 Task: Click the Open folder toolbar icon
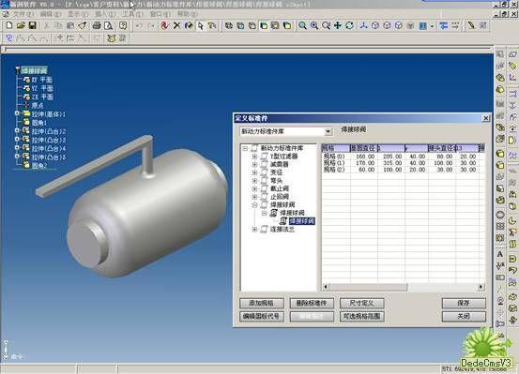click(x=21, y=25)
